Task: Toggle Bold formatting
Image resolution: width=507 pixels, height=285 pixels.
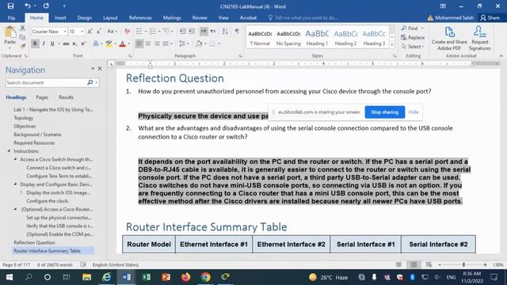Action: coord(35,44)
